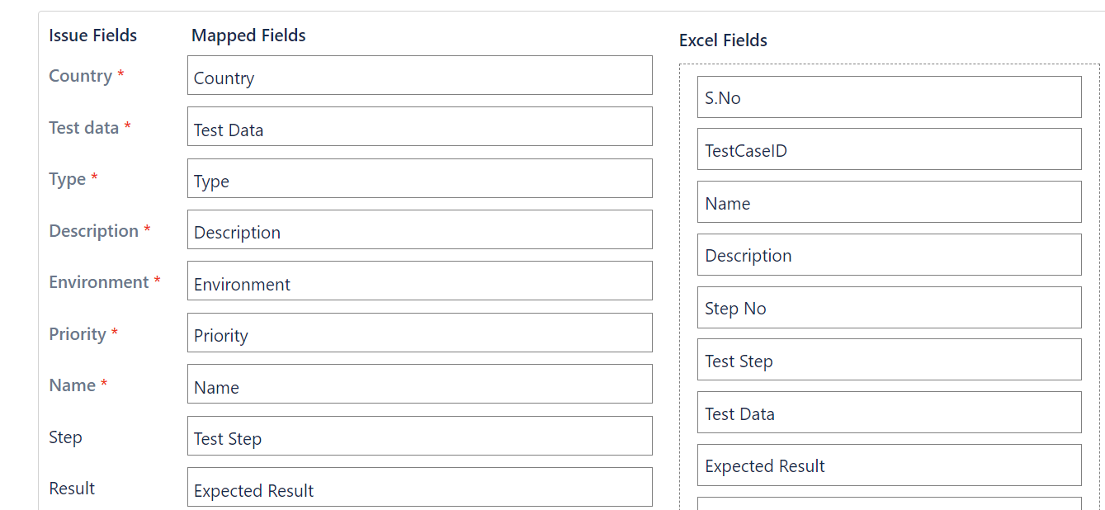
Task: Select the Name Excel field entry
Action: [x=889, y=201]
